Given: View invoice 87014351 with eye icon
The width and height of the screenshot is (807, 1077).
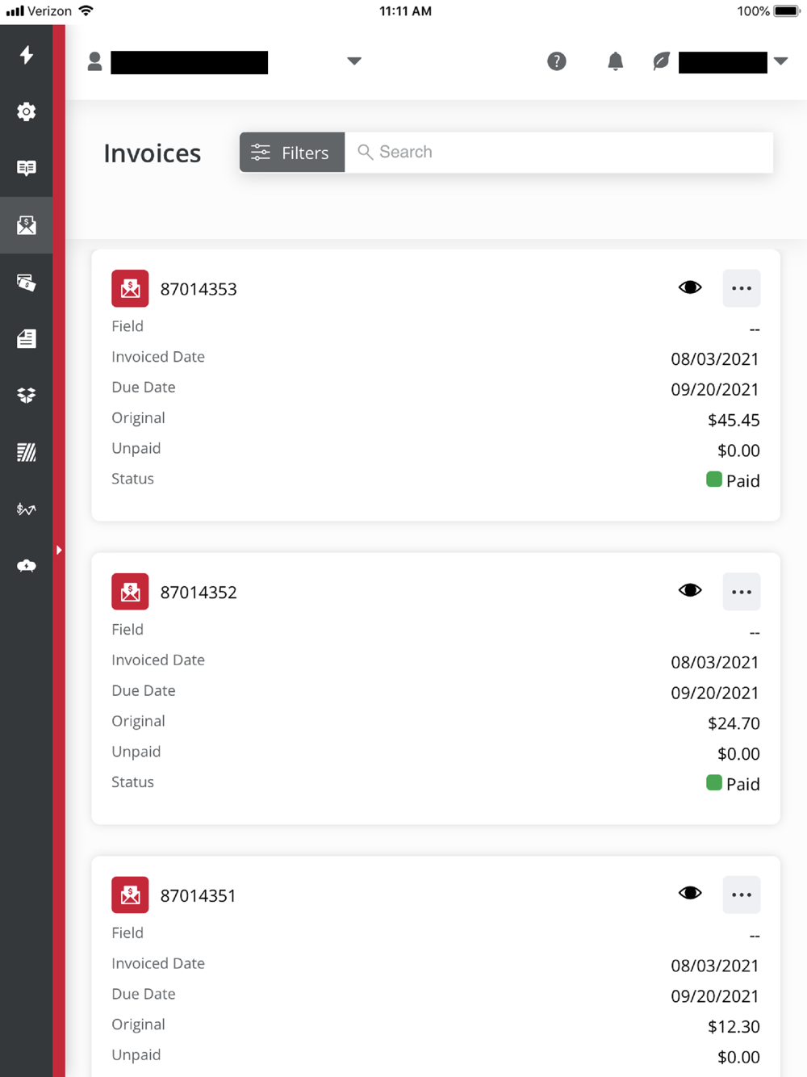Looking at the screenshot, I should 690,893.
